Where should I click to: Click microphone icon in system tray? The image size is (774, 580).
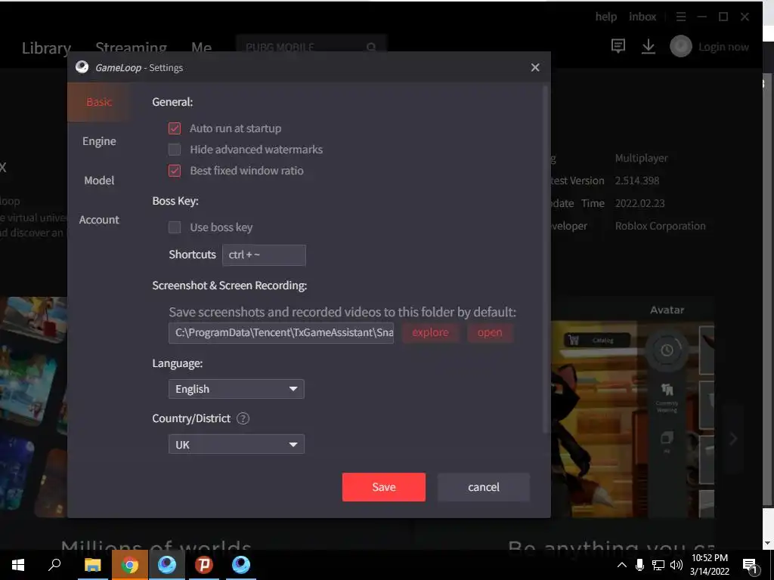click(x=639, y=565)
